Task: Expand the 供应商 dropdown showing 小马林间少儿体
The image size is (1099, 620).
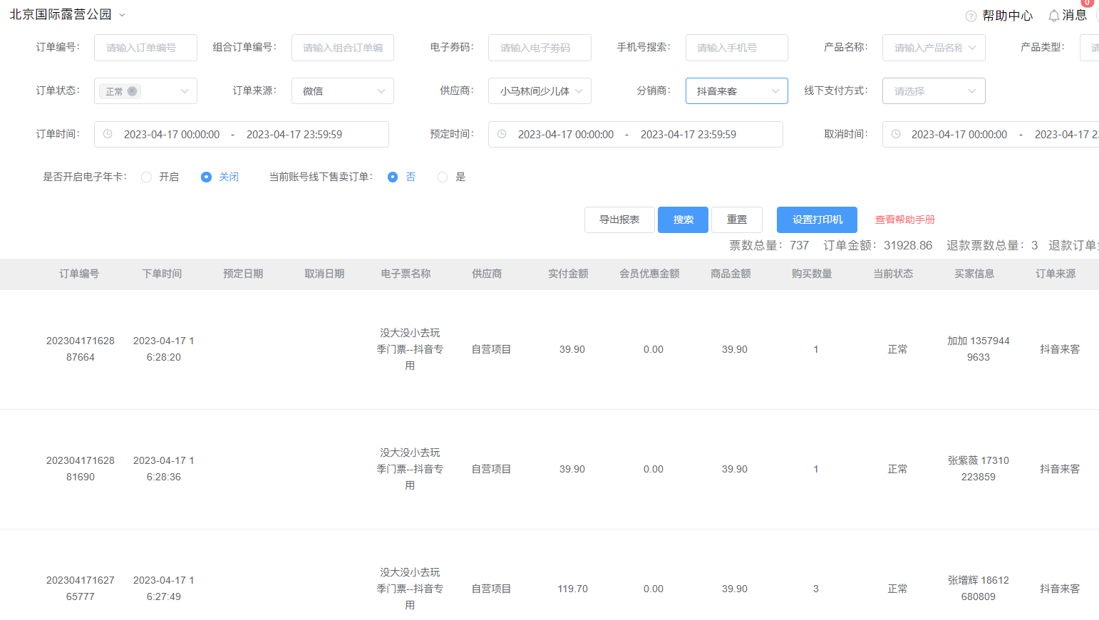Action: pyautogui.click(x=540, y=91)
